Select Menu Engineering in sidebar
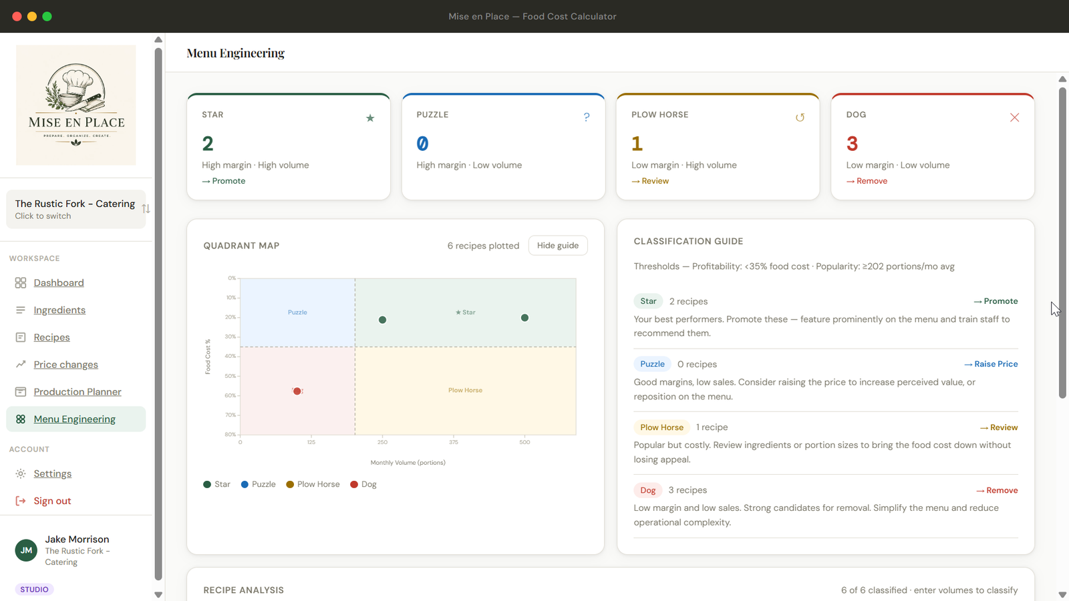Viewport: 1069px width, 601px height. 76,419
